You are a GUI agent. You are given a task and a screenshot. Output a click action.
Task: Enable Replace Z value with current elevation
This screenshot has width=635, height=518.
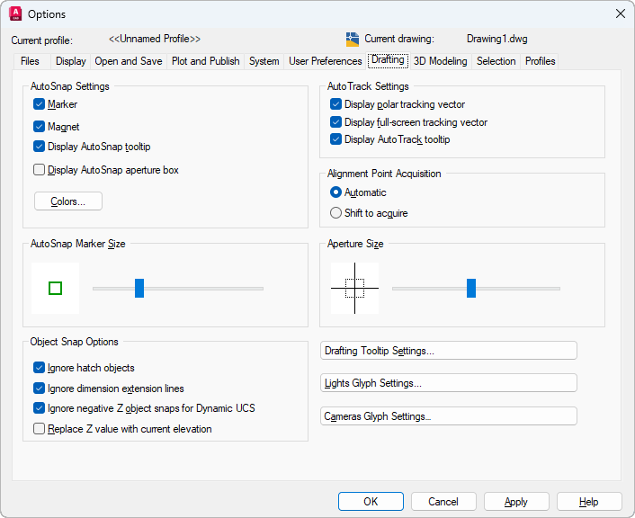40,429
